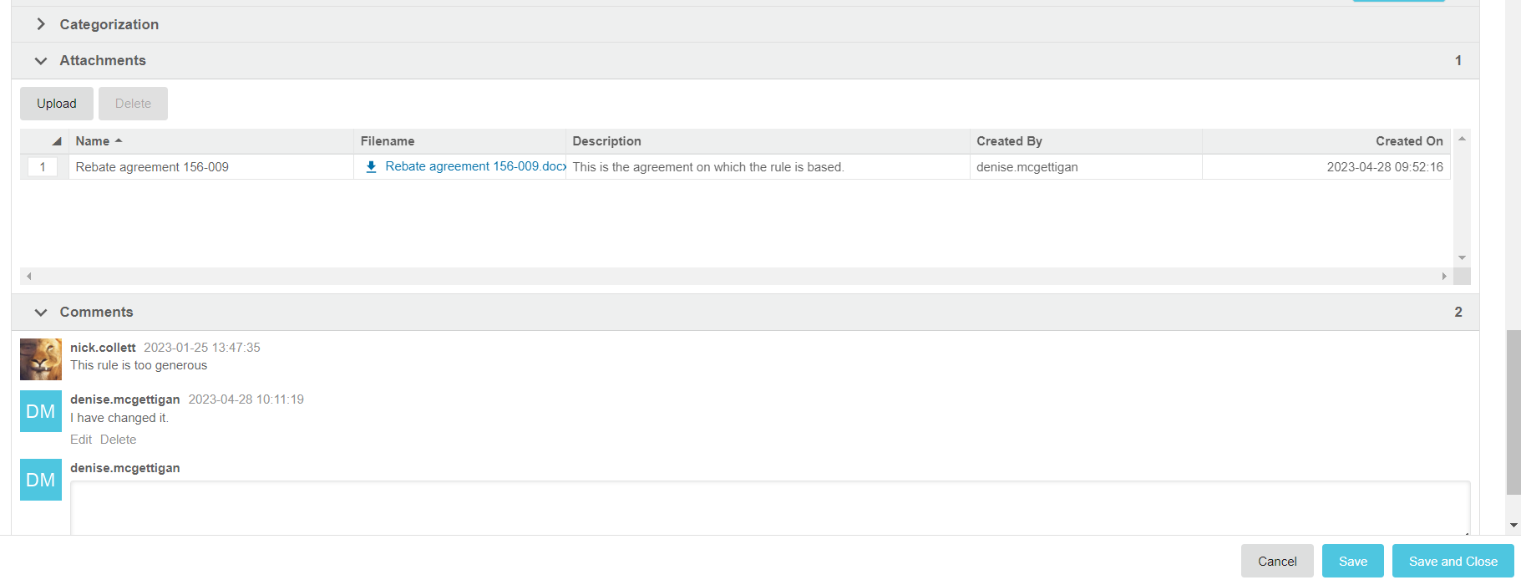Edit denise.mcgettigan's comment
1521x580 pixels.
81,440
